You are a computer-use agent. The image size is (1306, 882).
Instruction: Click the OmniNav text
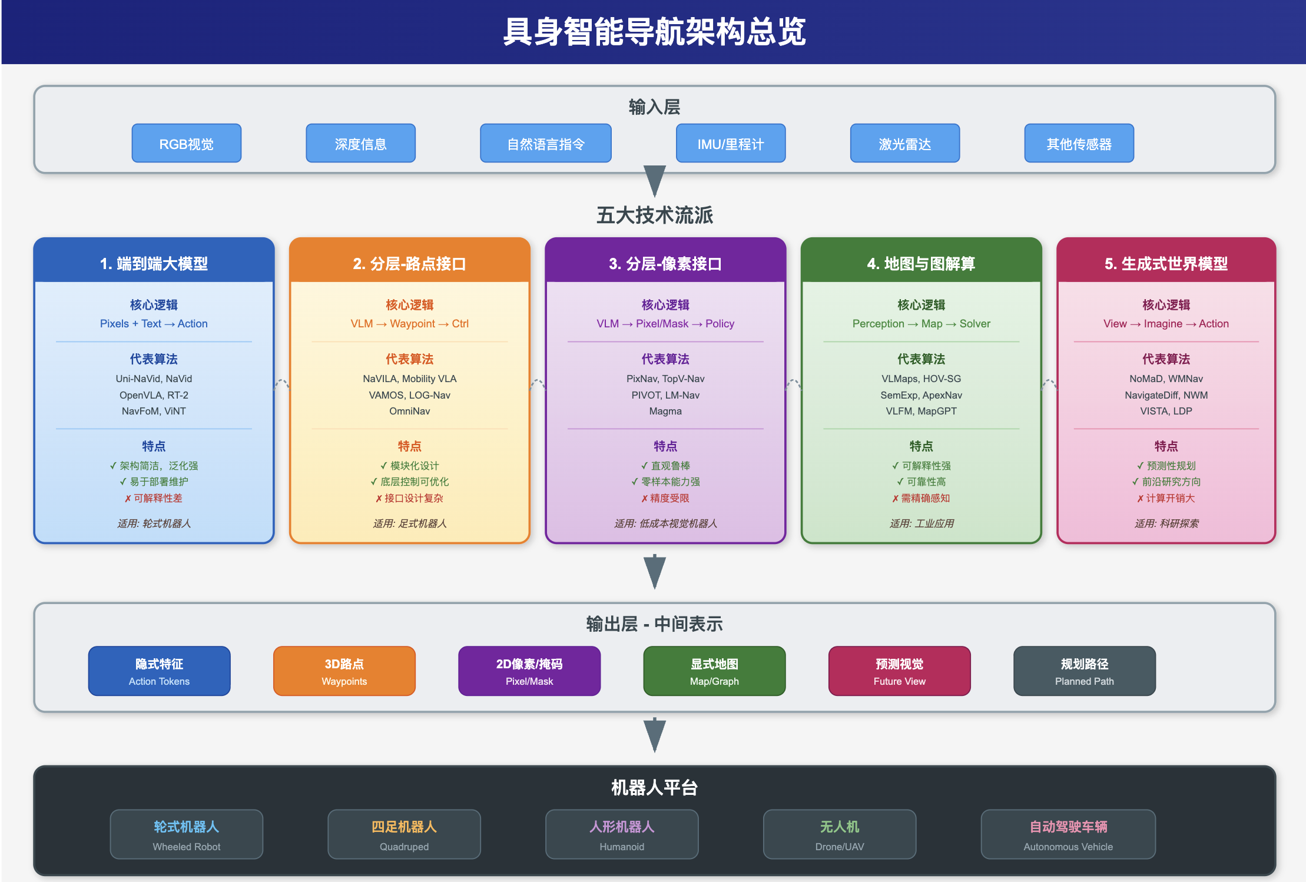(x=409, y=411)
